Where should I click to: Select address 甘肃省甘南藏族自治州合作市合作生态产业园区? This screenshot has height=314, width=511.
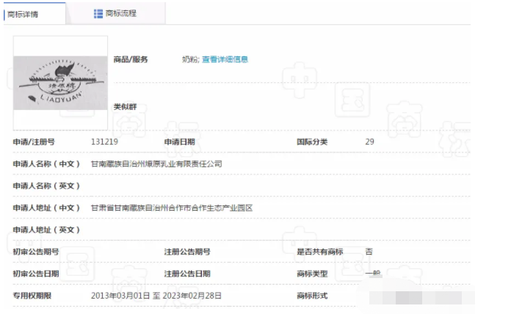coord(172,208)
